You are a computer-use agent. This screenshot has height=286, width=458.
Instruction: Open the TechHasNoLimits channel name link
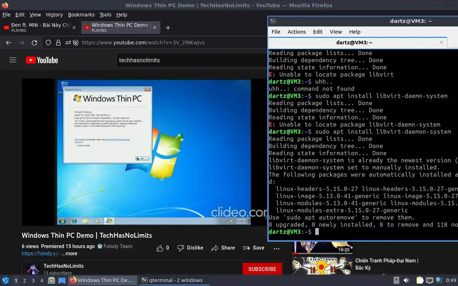tap(64, 266)
